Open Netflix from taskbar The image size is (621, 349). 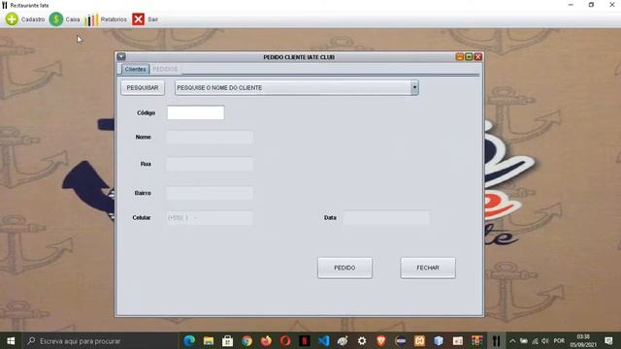304,340
